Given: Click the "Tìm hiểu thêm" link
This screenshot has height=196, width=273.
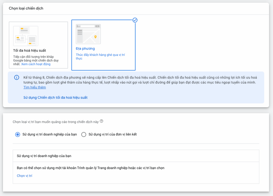Looking at the screenshot, I should (34, 87).
